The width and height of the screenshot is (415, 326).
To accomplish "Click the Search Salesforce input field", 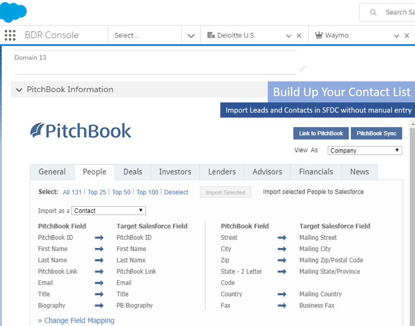I will (x=398, y=12).
